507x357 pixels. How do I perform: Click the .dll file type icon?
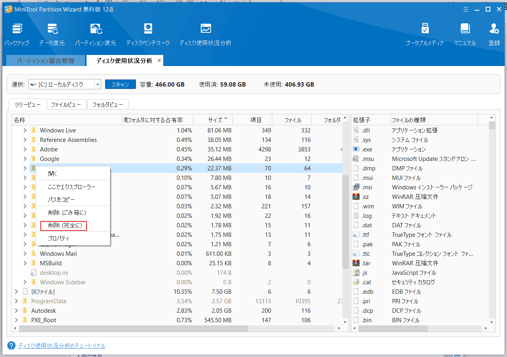coord(356,130)
